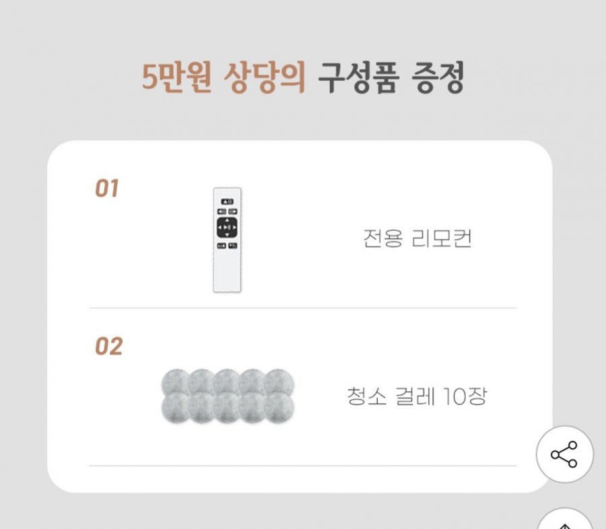606x529 pixels.
Task: Click the cleaning mop pads image
Action: pos(227,396)
